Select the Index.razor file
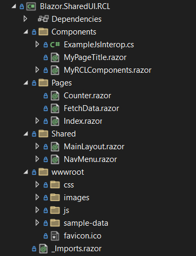This screenshot has height=256, width=196. (83, 121)
